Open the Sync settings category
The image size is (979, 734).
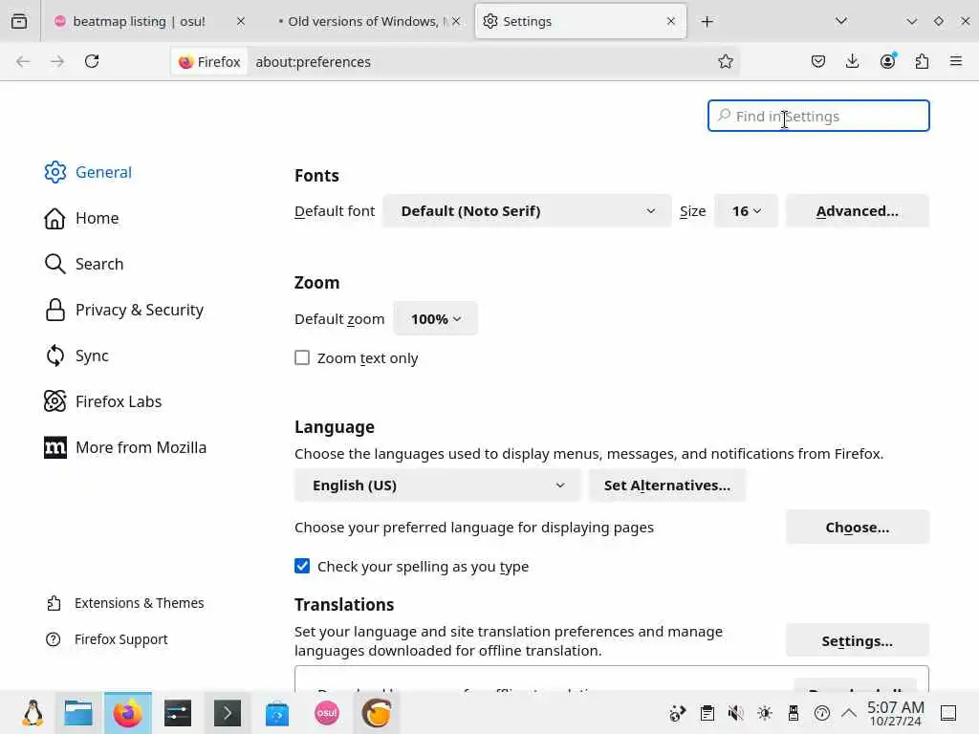(x=76, y=356)
